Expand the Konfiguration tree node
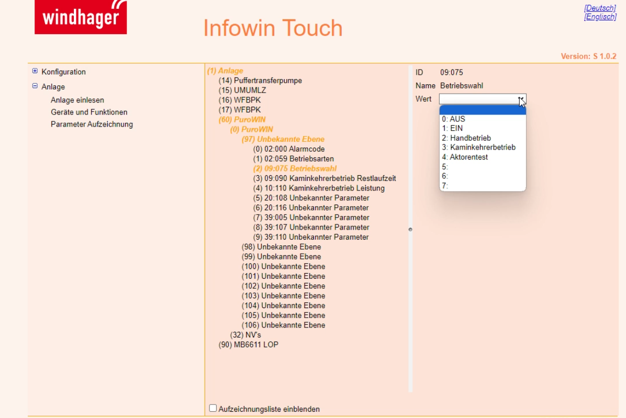This screenshot has width=626, height=418. point(35,71)
